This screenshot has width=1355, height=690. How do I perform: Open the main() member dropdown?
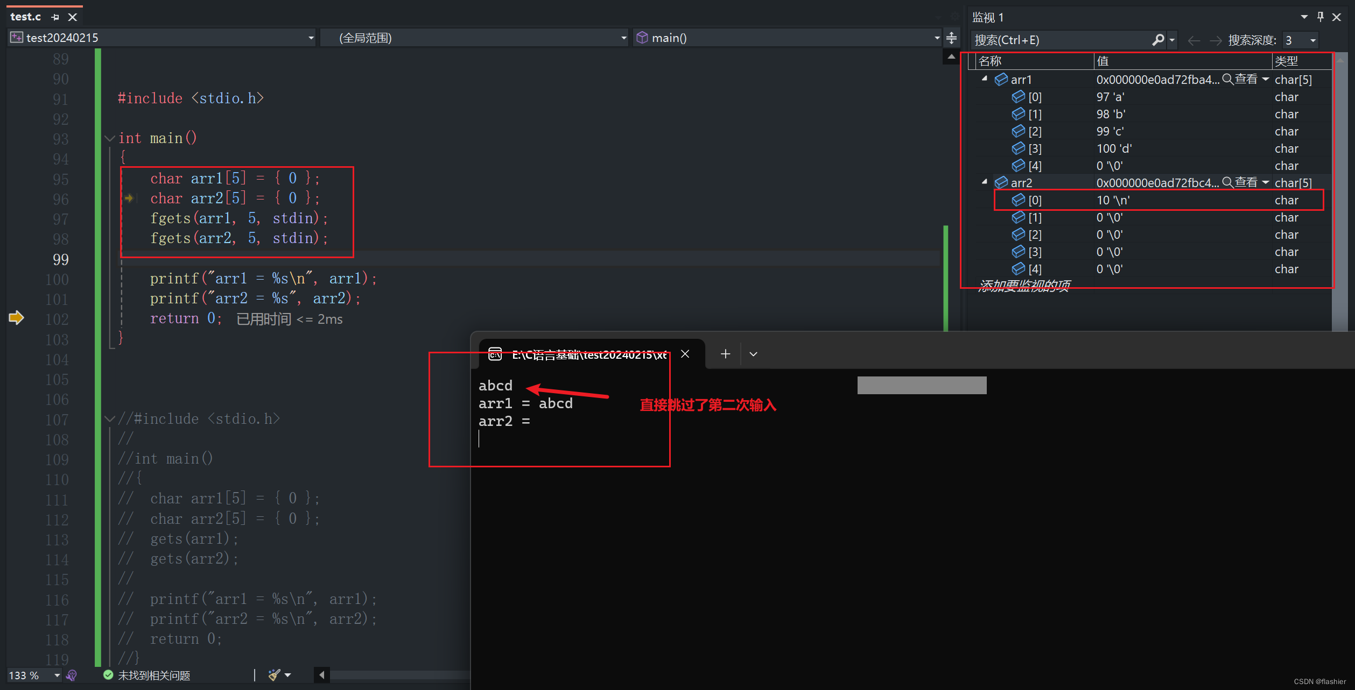click(937, 38)
